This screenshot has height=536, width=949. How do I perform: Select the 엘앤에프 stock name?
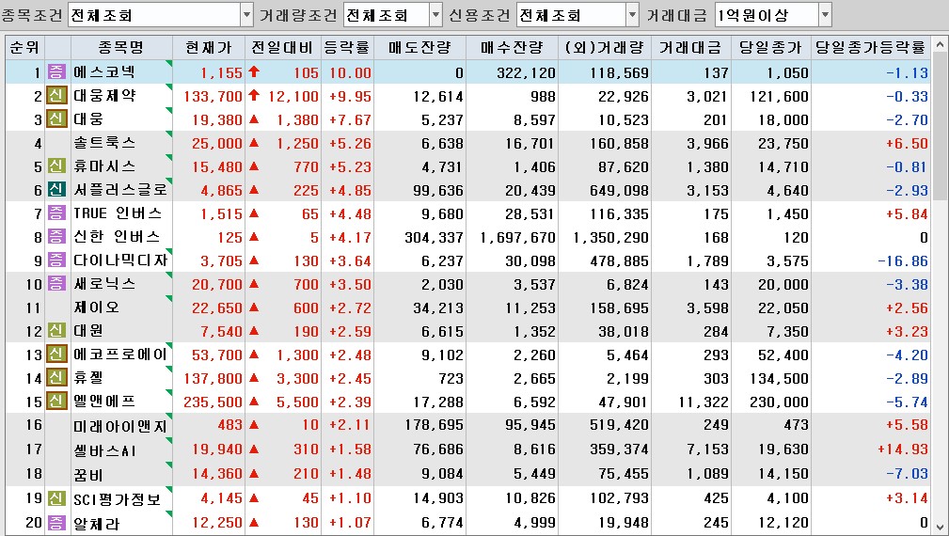pyautogui.click(x=104, y=402)
